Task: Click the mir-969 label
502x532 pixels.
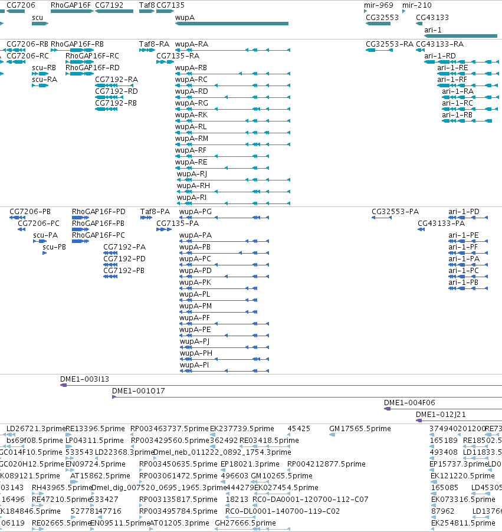Action: [379, 5]
